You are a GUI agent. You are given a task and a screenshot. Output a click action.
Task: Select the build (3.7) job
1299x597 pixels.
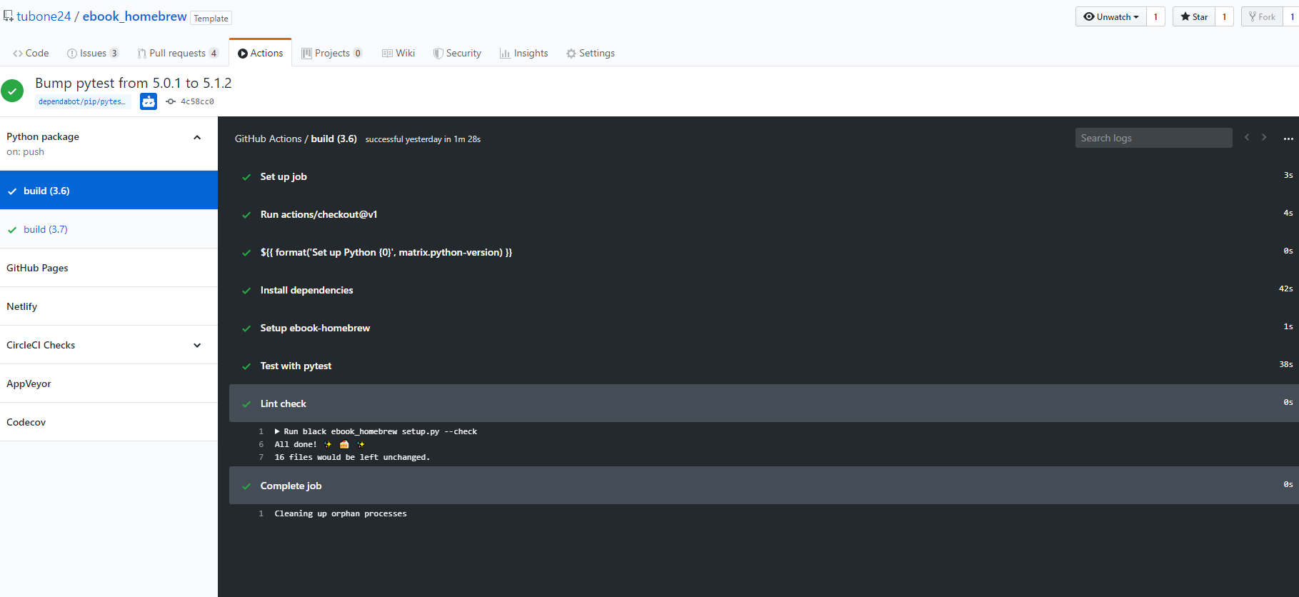[46, 229]
